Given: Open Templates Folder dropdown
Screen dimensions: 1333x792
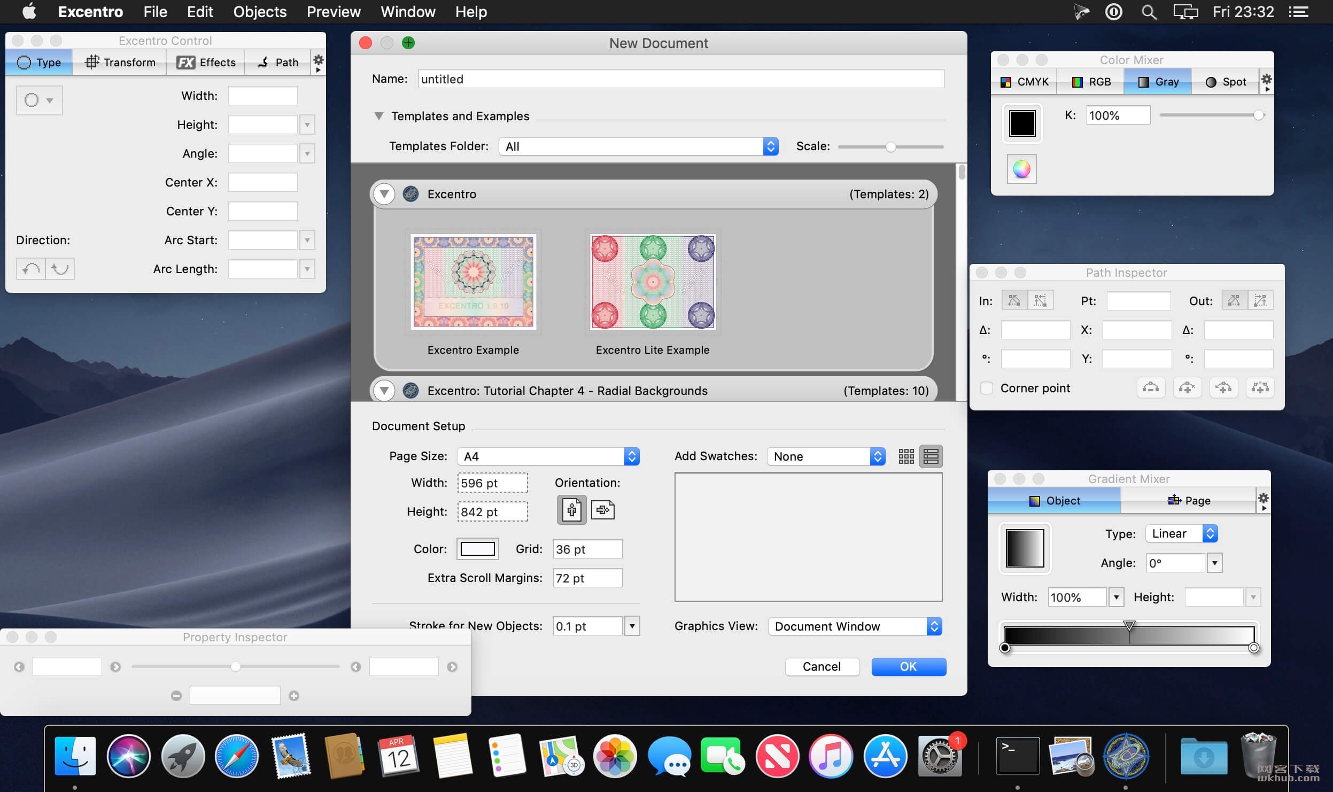Looking at the screenshot, I should [638, 146].
